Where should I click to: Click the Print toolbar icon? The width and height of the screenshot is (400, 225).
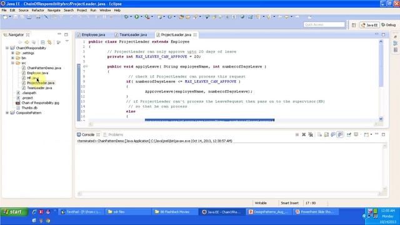tap(38, 17)
